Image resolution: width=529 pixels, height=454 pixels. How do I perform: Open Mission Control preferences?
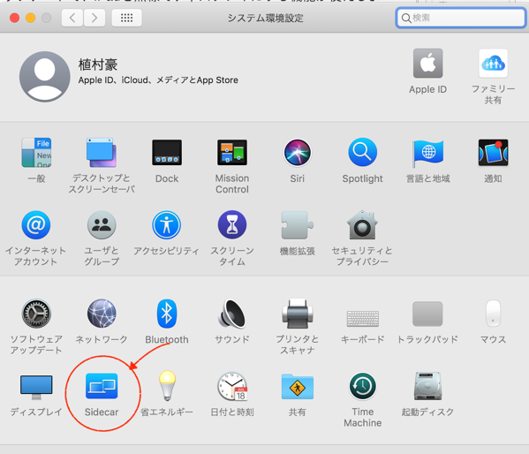[232, 153]
